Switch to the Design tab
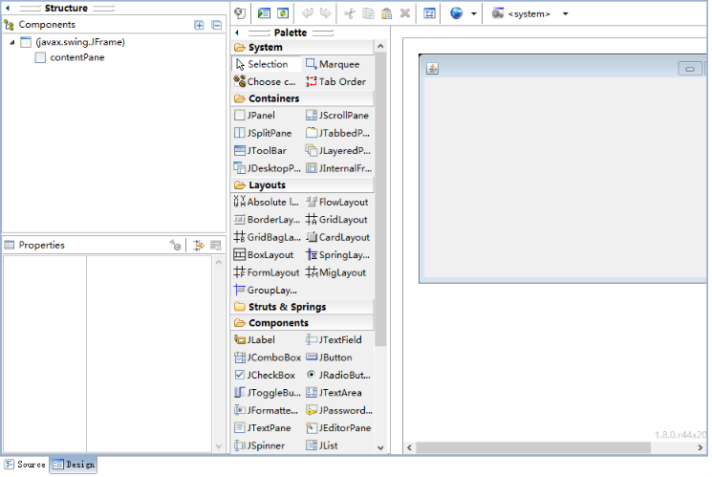The width and height of the screenshot is (712, 477). pyautogui.click(x=74, y=465)
